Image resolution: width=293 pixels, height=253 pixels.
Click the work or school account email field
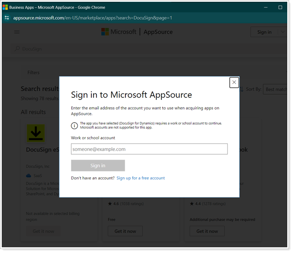pyautogui.click(x=149, y=149)
